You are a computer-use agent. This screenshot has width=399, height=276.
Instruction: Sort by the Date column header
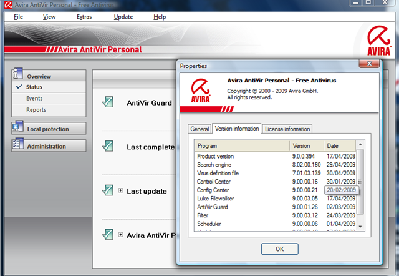[340, 146]
